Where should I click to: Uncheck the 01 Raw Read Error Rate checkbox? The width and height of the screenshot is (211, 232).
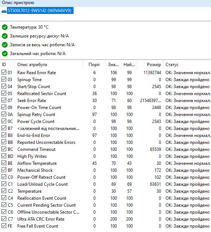coord(4,72)
